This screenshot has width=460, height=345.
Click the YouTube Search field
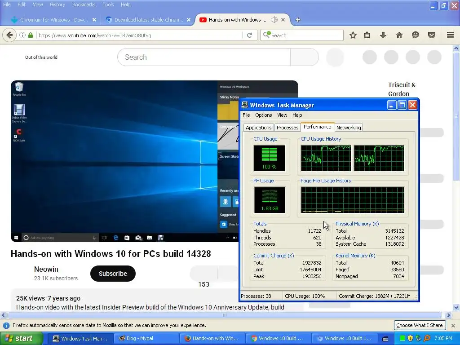(x=204, y=57)
